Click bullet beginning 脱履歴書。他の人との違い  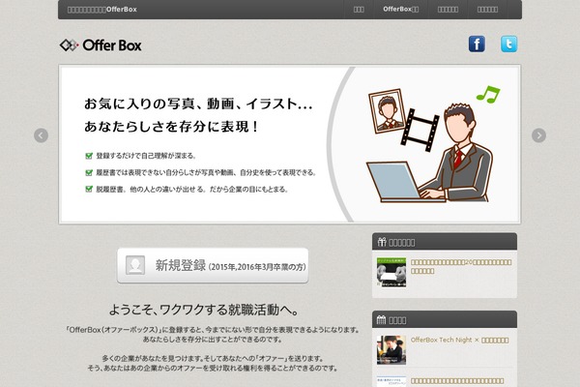pyautogui.click(x=192, y=189)
